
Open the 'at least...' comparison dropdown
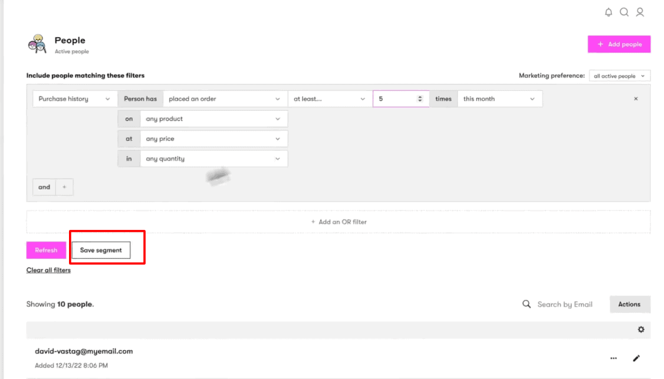click(x=329, y=99)
